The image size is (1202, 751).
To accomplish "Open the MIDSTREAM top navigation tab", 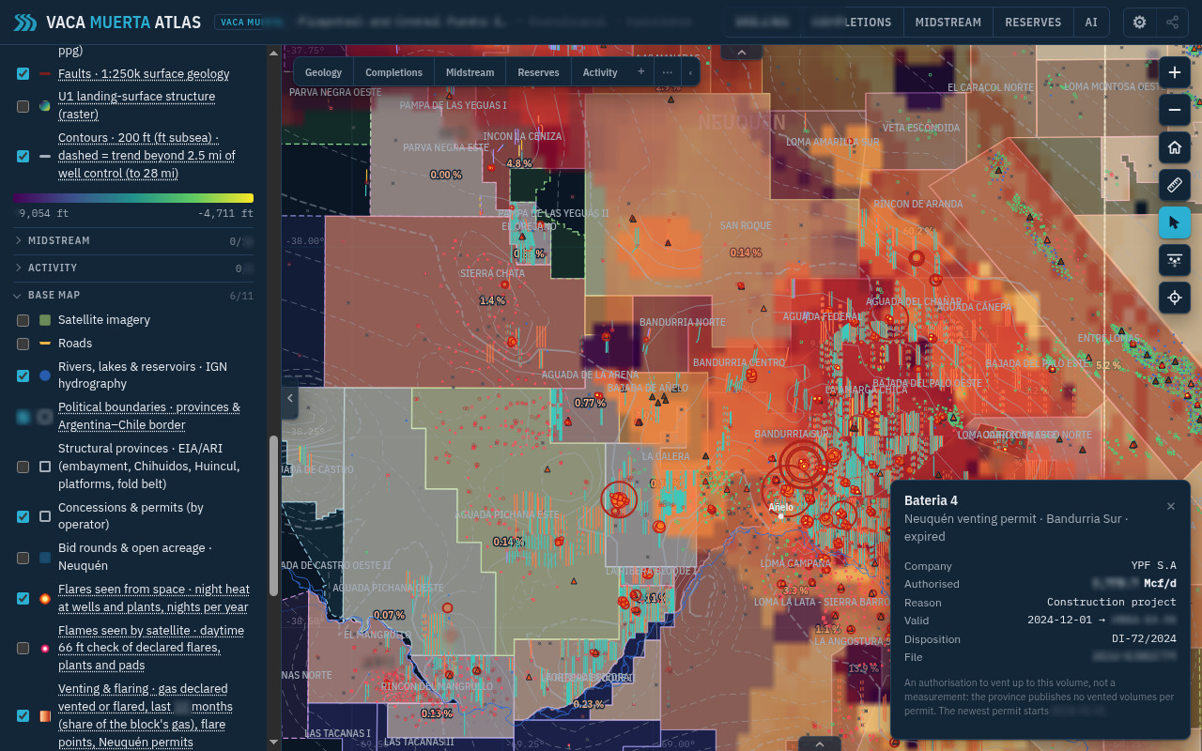I will 948,23.
